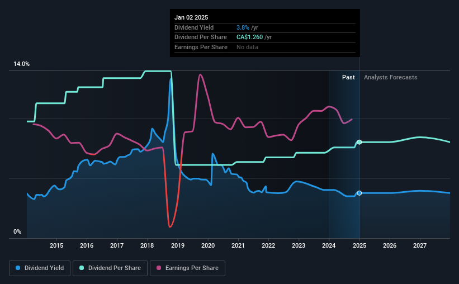This screenshot has height=284, width=459.
Task: Click the 'Earnings Per Share' tooltip row label
Action: pos(201,47)
